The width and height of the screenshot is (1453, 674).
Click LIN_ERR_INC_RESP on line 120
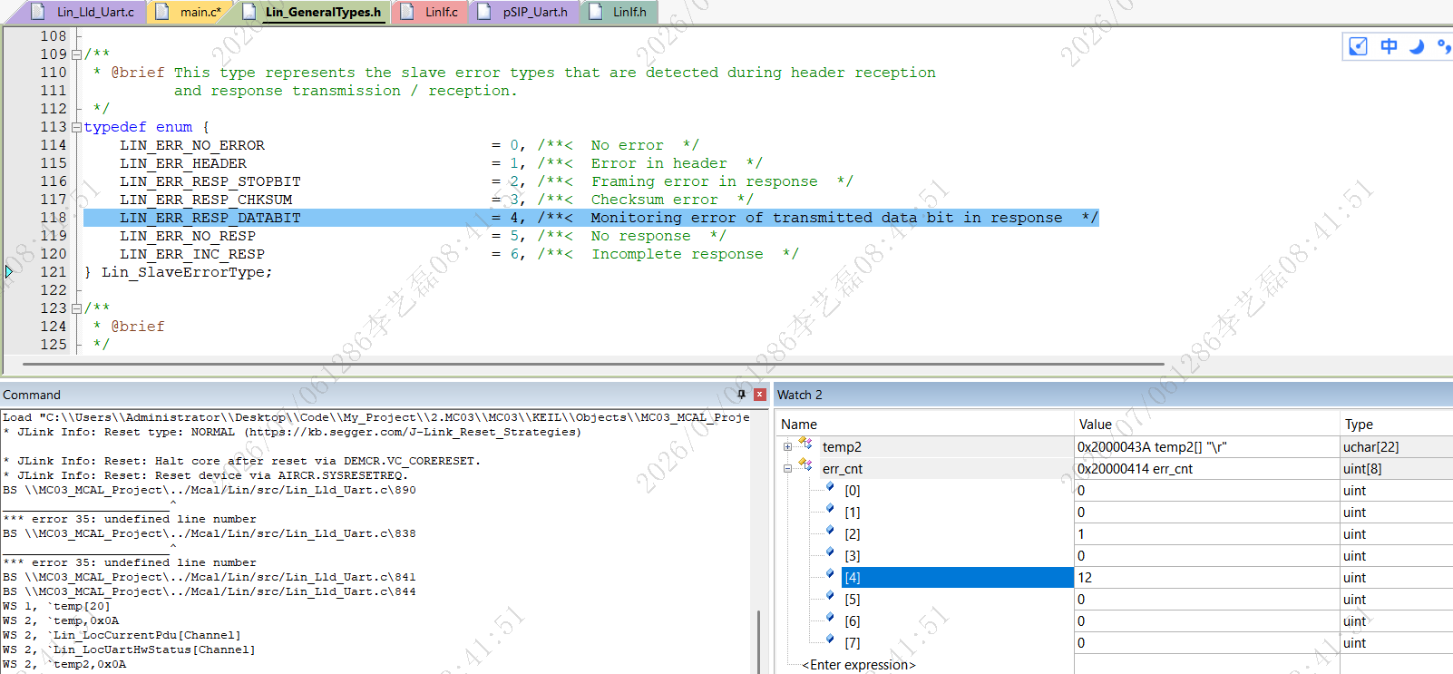point(192,254)
